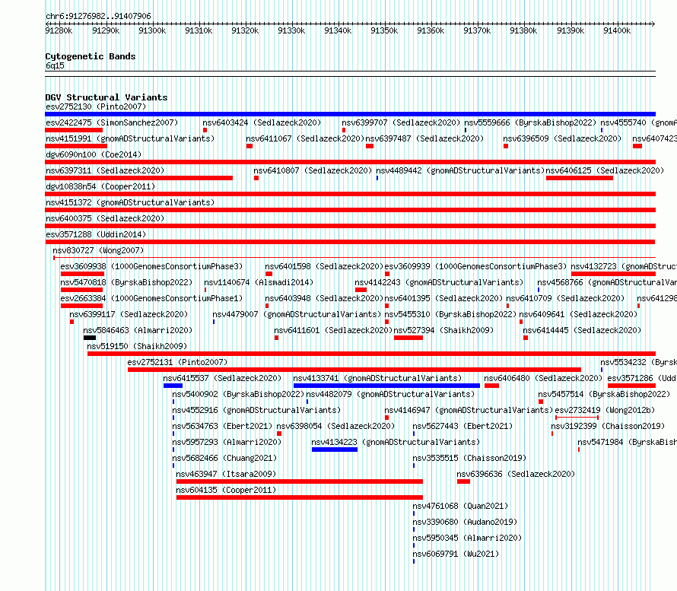The image size is (677, 591).
Task: Open nsv6409641 (Sedlazeck2020) variant
Action: tap(578, 314)
